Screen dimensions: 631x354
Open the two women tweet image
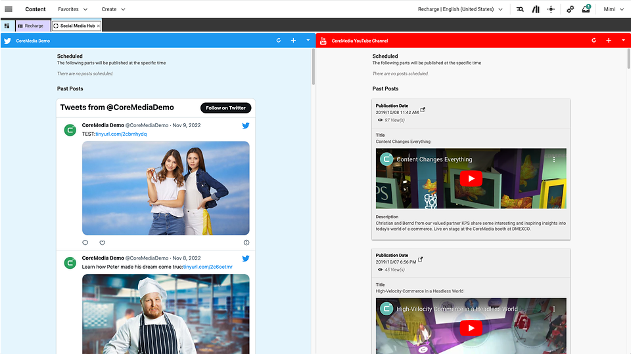[x=166, y=188]
